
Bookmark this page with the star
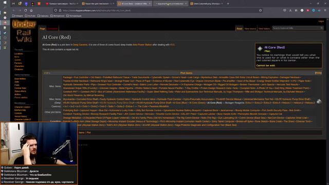click(x=261, y=10)
